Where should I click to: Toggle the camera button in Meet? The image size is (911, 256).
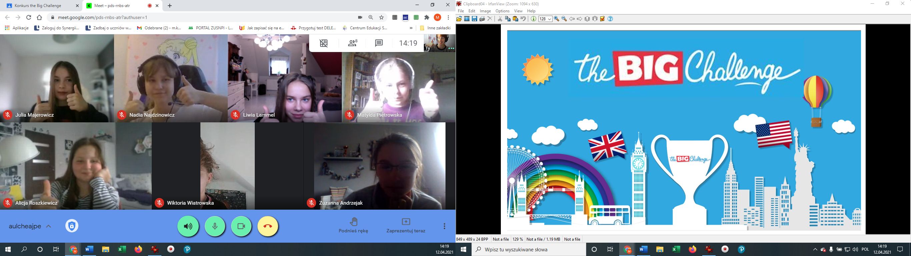pyautogui.click(x=241, y=226)
